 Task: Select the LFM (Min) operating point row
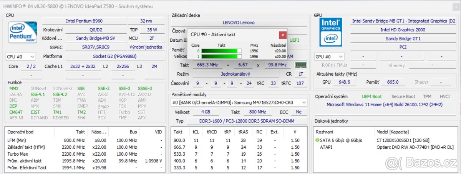(85, 141)
